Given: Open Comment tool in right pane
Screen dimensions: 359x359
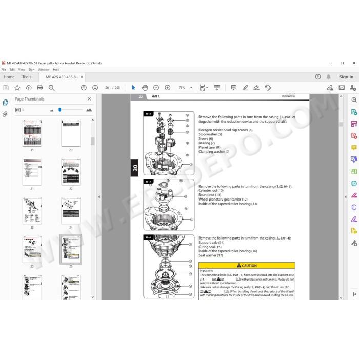Looking at the screenshot, I should (x=354, y=148).
